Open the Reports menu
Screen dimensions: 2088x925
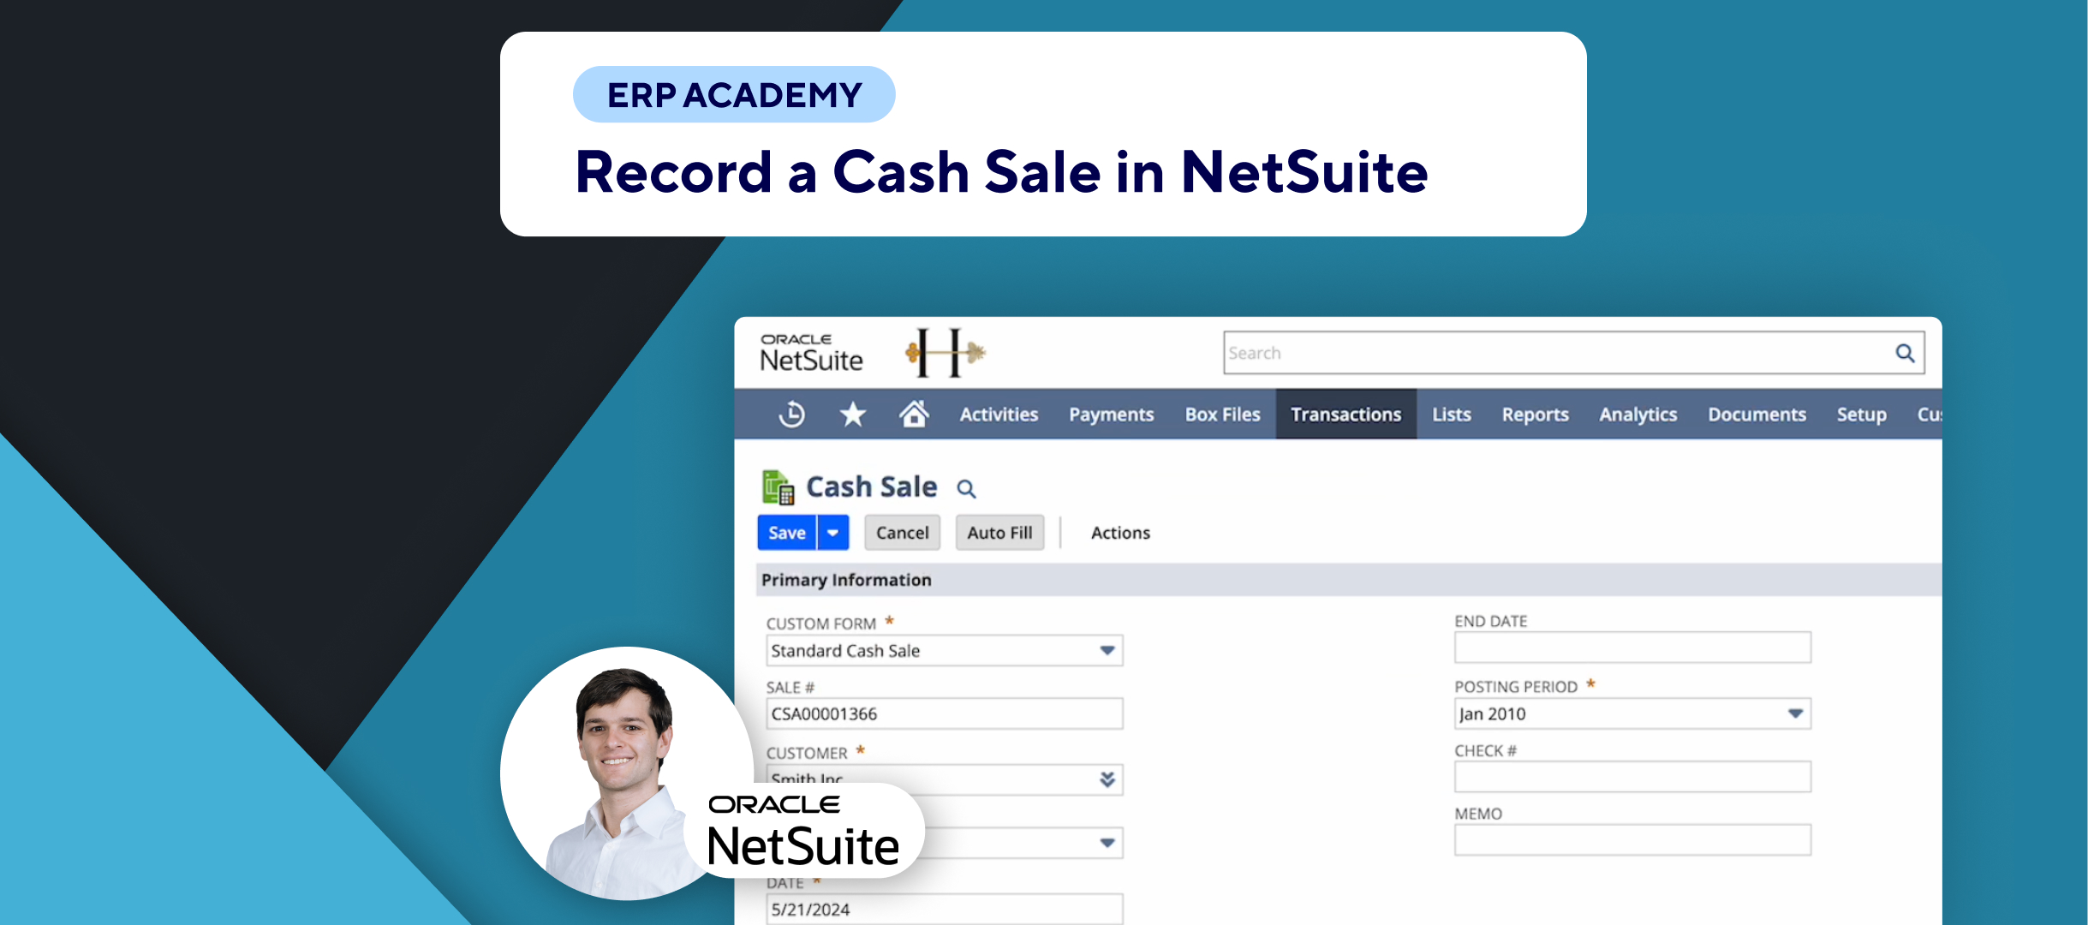1535,415
